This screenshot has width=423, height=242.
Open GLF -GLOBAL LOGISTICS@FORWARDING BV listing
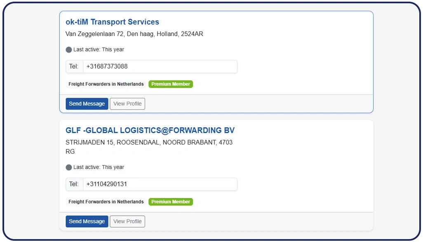150,130
